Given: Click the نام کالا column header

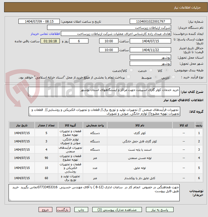Looking at the screenshot, I should point(140,125).
